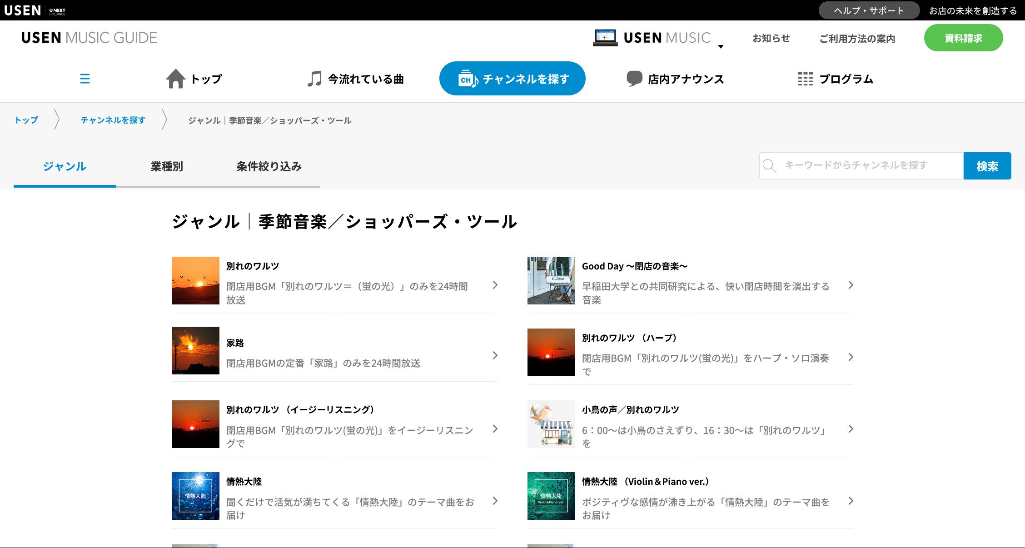Expand the USEN MUSIC service dropdown arrow
Screen dimensions: 1025x548
[x=721, y=46]
